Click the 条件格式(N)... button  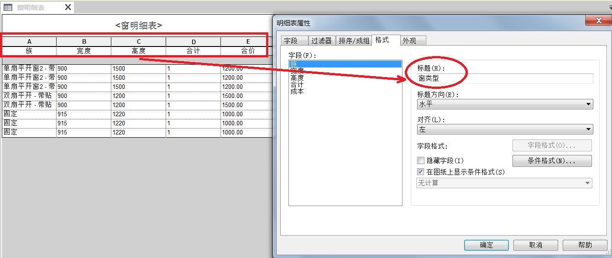[552, 161]
